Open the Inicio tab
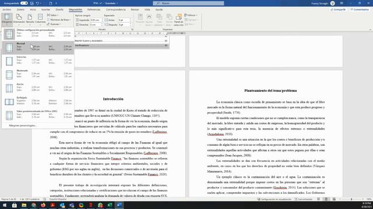This screenshot has width=373, height=209. point(33,10)
